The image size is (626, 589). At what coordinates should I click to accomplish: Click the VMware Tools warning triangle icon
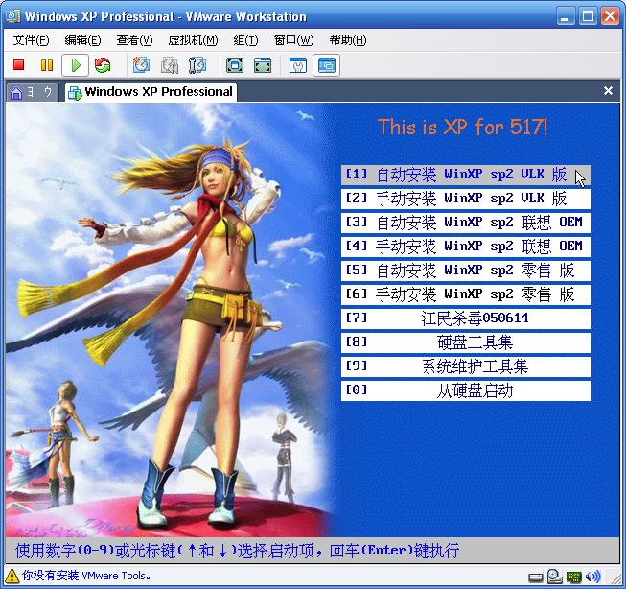(x=12, y=577)
